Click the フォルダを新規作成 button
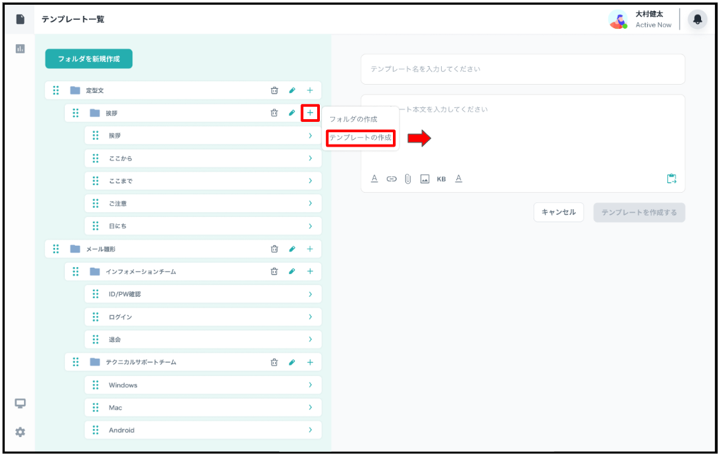The height and width of the screenshot is (455, 719). 88,59
